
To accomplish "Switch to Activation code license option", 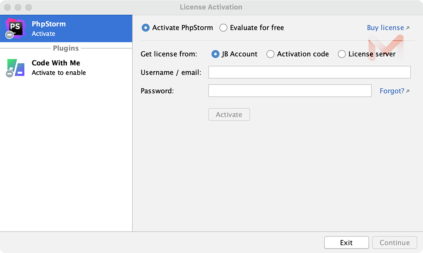I will tap(270, 54).
